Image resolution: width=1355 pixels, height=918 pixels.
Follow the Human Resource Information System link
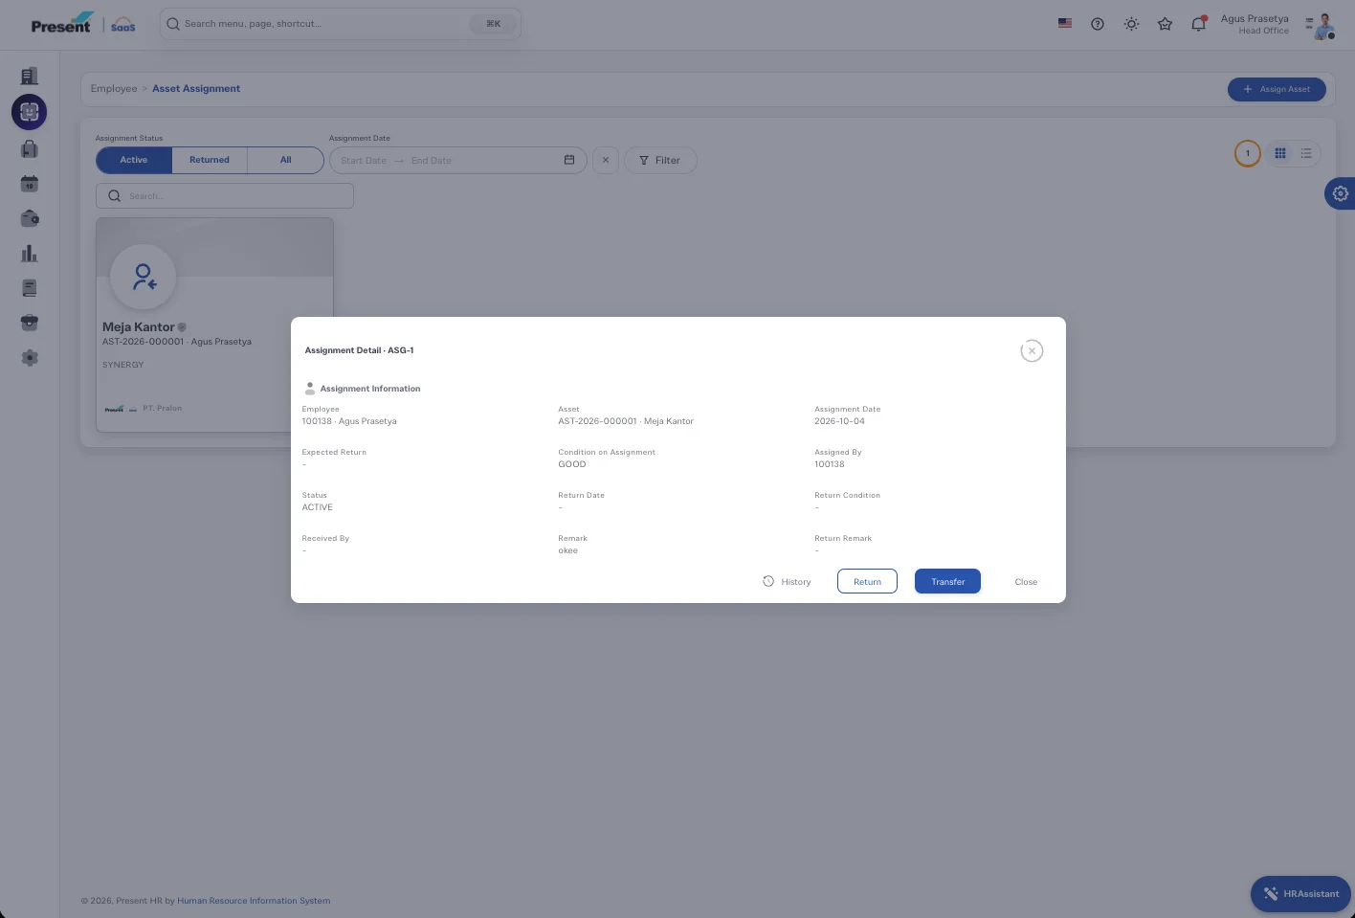coord(254,901)
